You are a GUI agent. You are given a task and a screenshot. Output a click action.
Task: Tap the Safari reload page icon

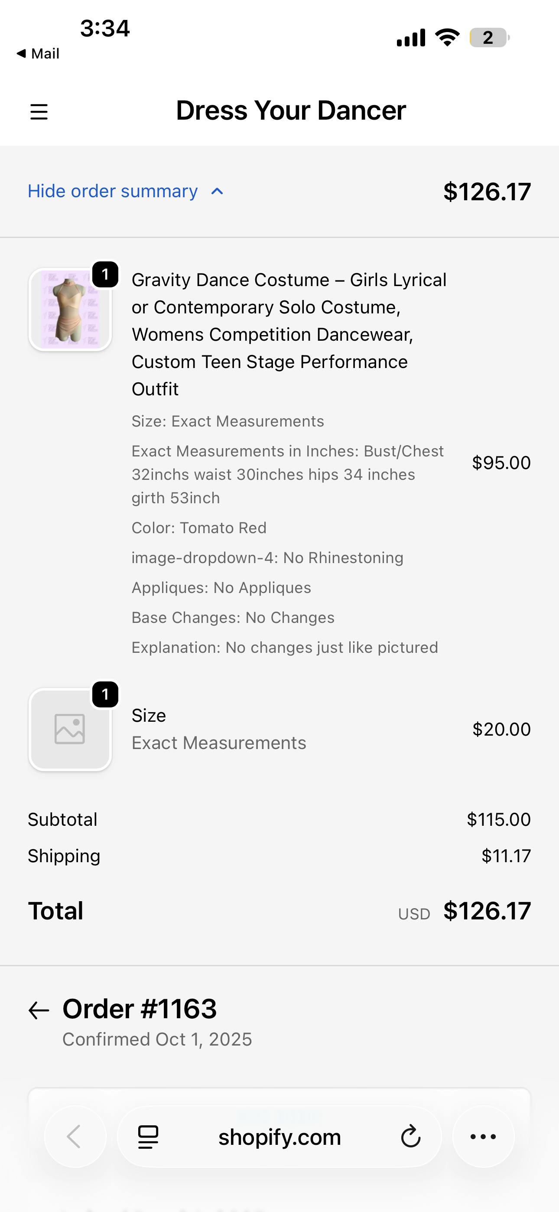(x=410, y=1137)
